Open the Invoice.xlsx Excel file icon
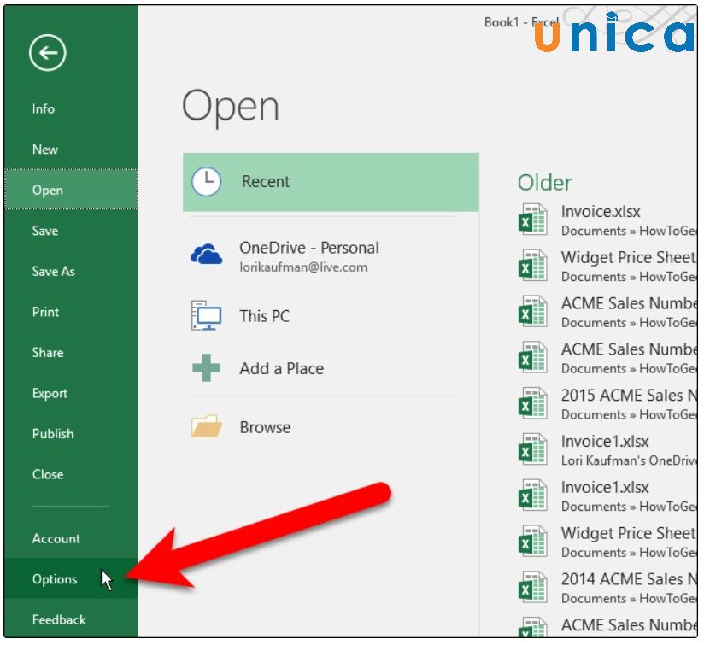Screen dimensions: 704x645 [x=532, y=220]
